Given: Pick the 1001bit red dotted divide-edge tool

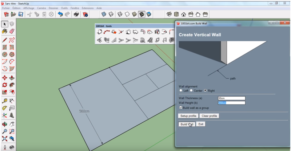Looking at the screenshot, I should (107, 32).
